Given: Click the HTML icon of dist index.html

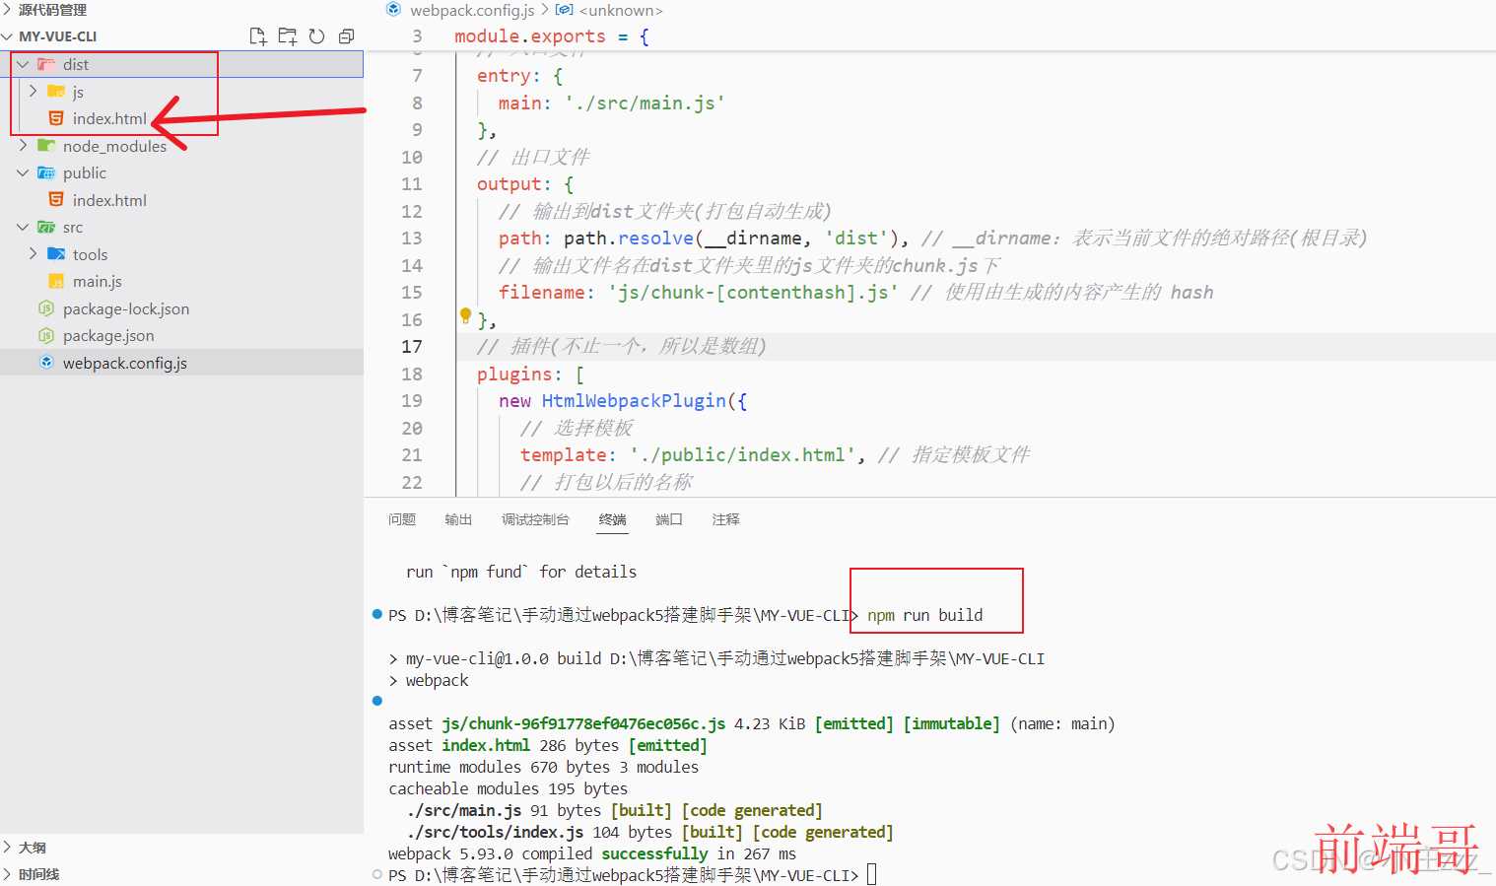Looking at the screenshot, I should pyautogui.click(x=56, y=118).
